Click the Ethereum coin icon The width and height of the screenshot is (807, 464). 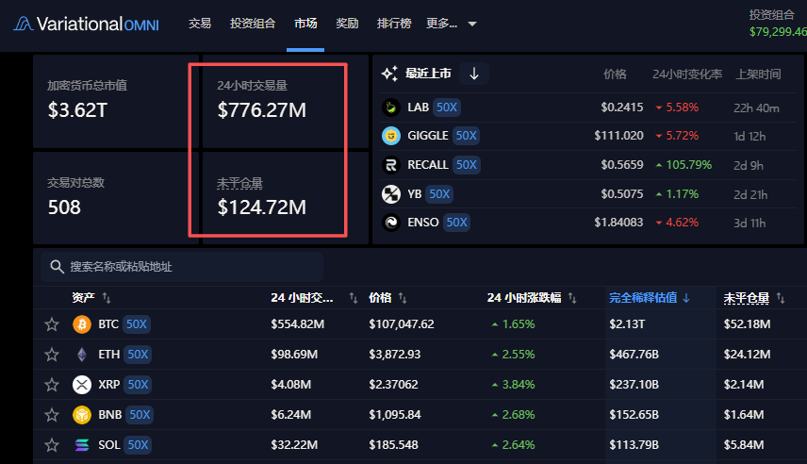click(x=82, y=355)
